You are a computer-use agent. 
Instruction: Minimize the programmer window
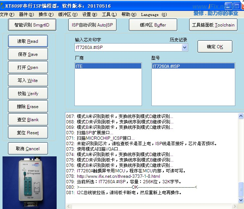tap(228, 6)
